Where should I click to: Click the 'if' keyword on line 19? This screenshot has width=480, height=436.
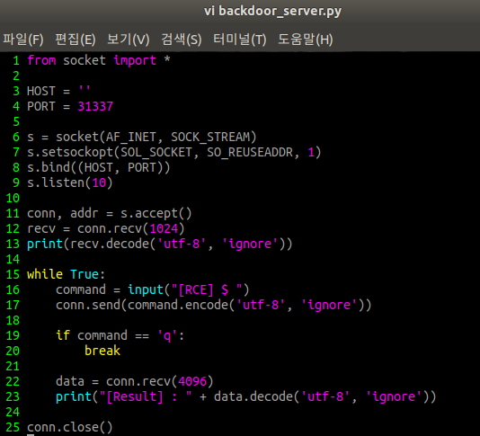coord(63,335)
